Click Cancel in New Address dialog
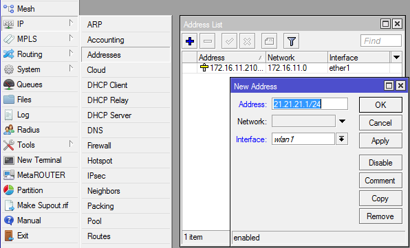Image resolution: width=410 pixels, height=248 pixels. [380, 123]
